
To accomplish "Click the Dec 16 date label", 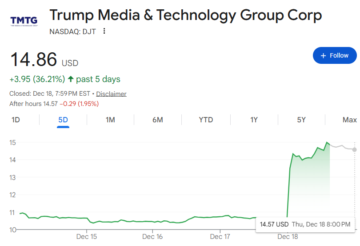I will click(152, 237).
